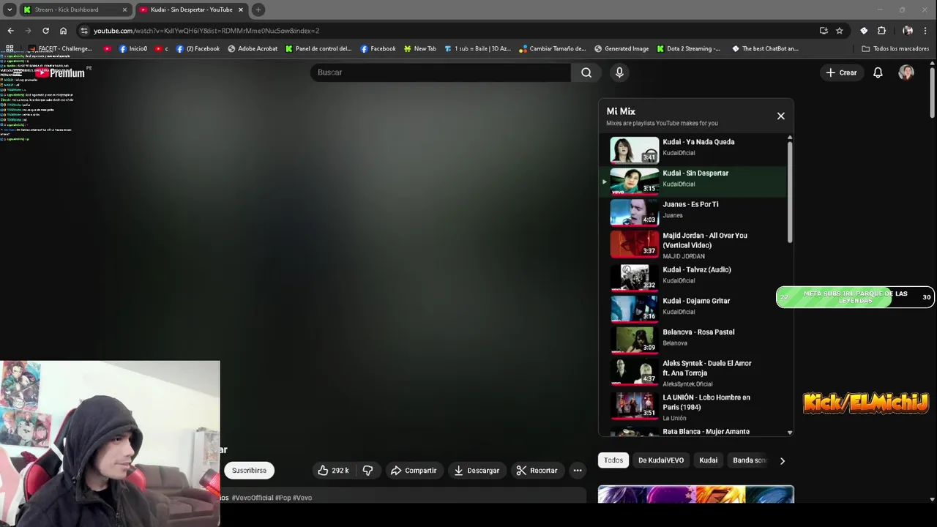Click the page vertical scrollbar

932,91
